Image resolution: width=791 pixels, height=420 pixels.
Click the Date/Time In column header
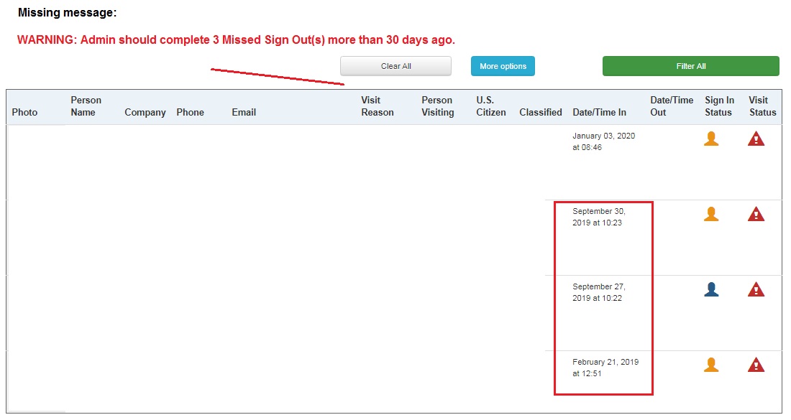tap(599, 112)
